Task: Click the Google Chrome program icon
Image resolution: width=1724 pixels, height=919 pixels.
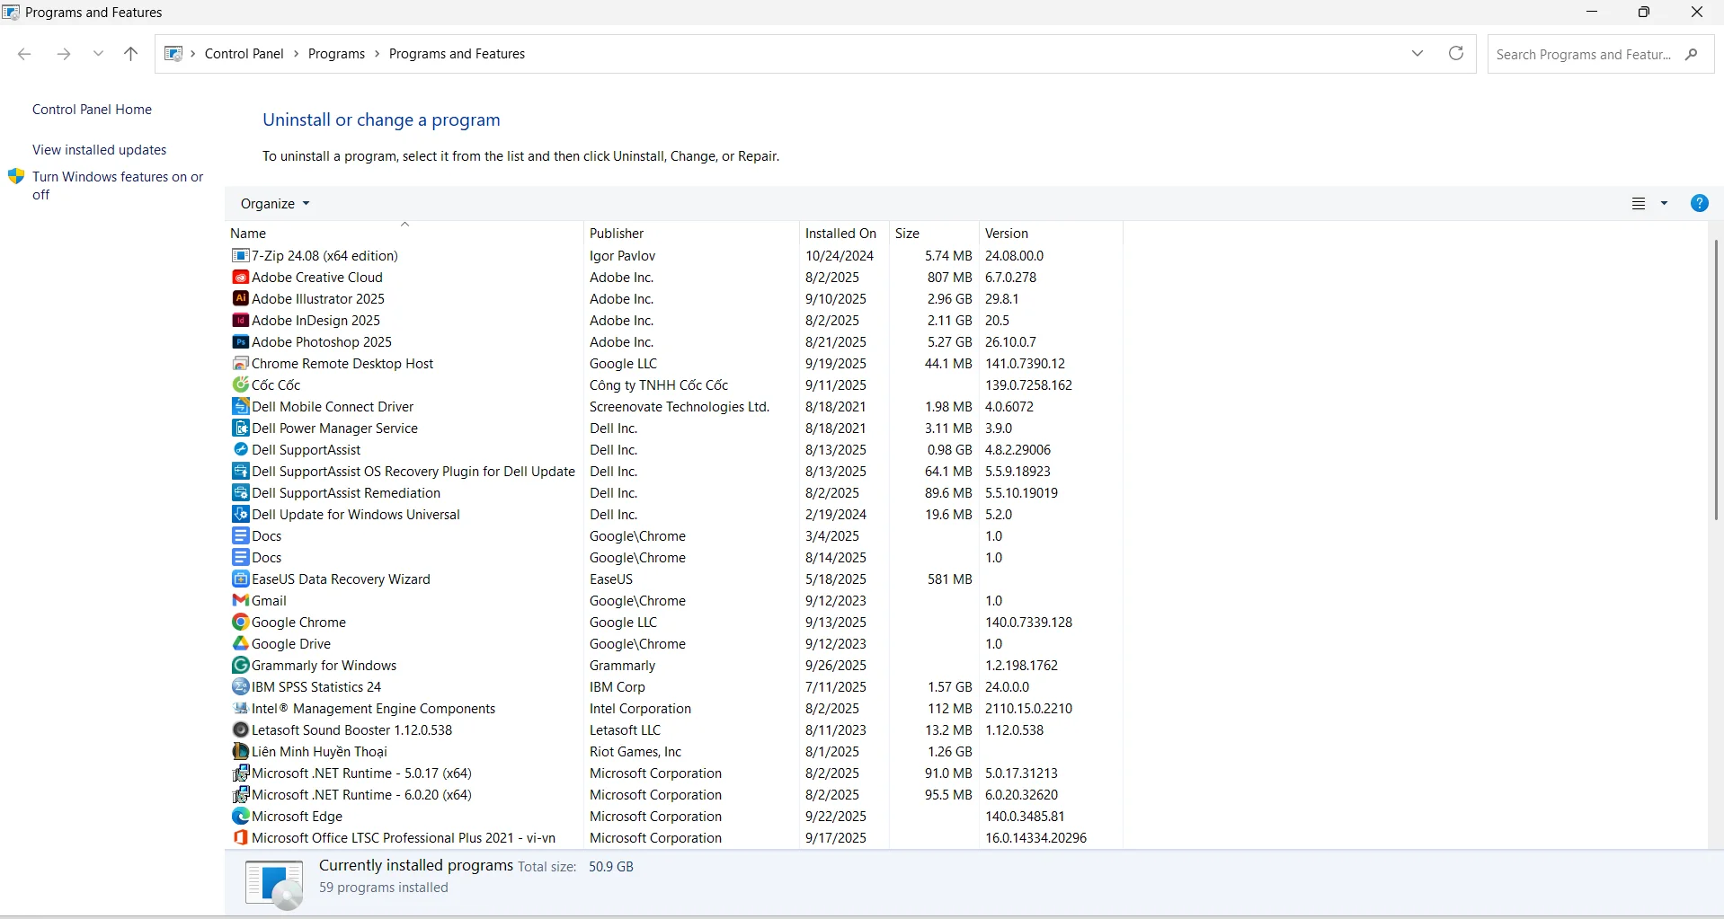Action: coord(240,622)
